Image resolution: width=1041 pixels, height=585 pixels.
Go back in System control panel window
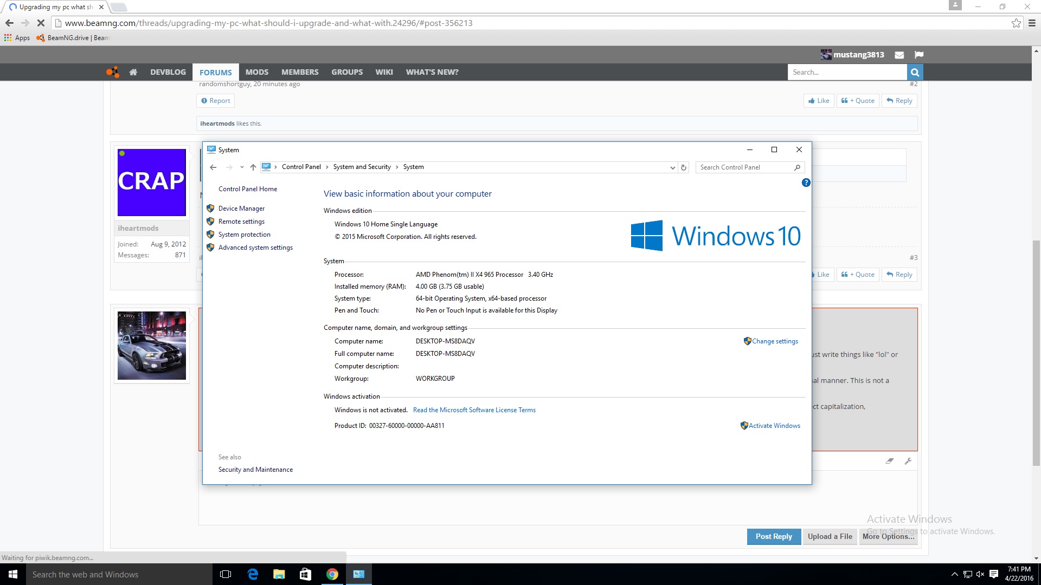(x=213, y=167)
